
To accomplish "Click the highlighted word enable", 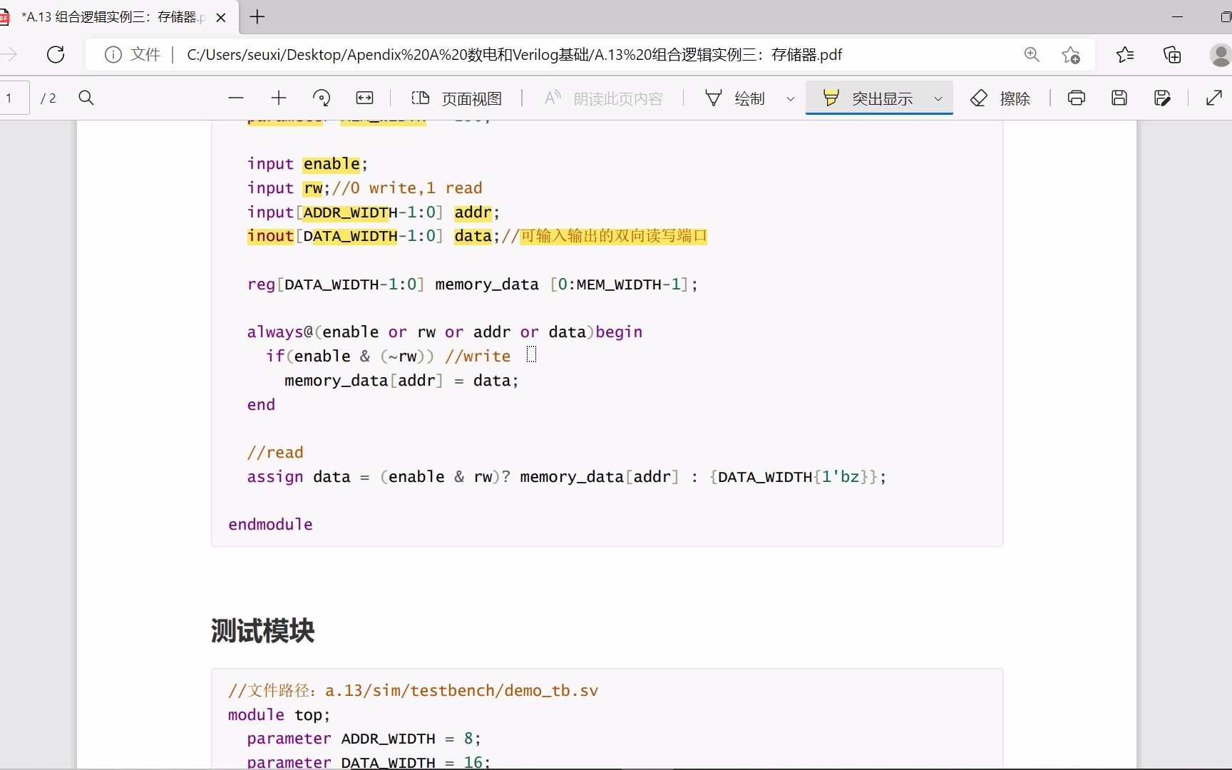I will [x=332, y=164].
